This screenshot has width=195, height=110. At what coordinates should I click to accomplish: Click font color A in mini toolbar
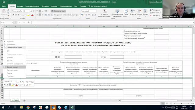pos(16,85)
